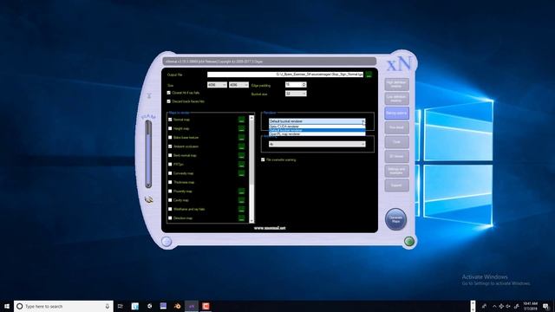Open the first Size dropdown
Image resolution: width=555 pixels, height=312 pixels.
217,85
